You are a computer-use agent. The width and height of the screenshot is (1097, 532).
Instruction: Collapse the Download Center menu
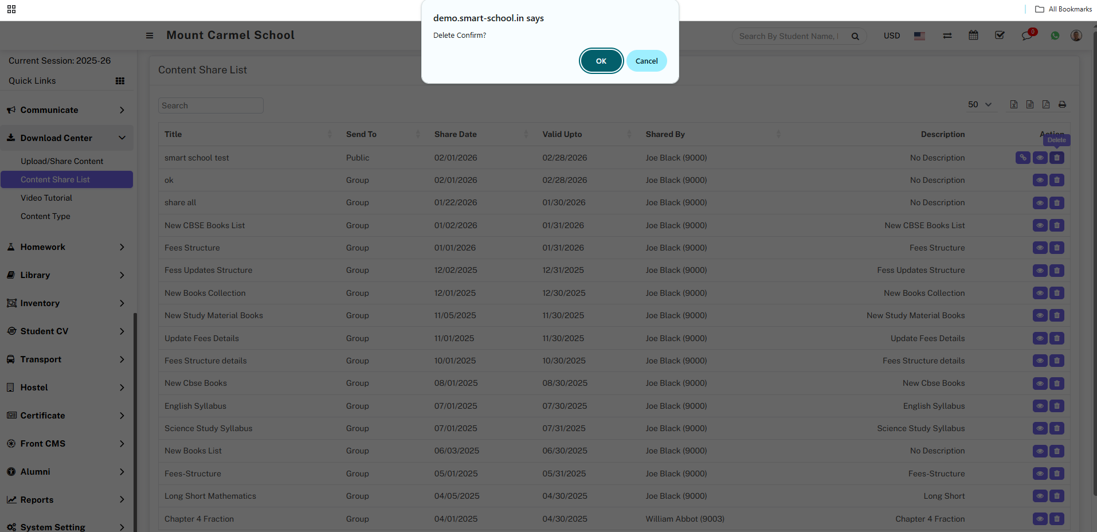[66, 138]
